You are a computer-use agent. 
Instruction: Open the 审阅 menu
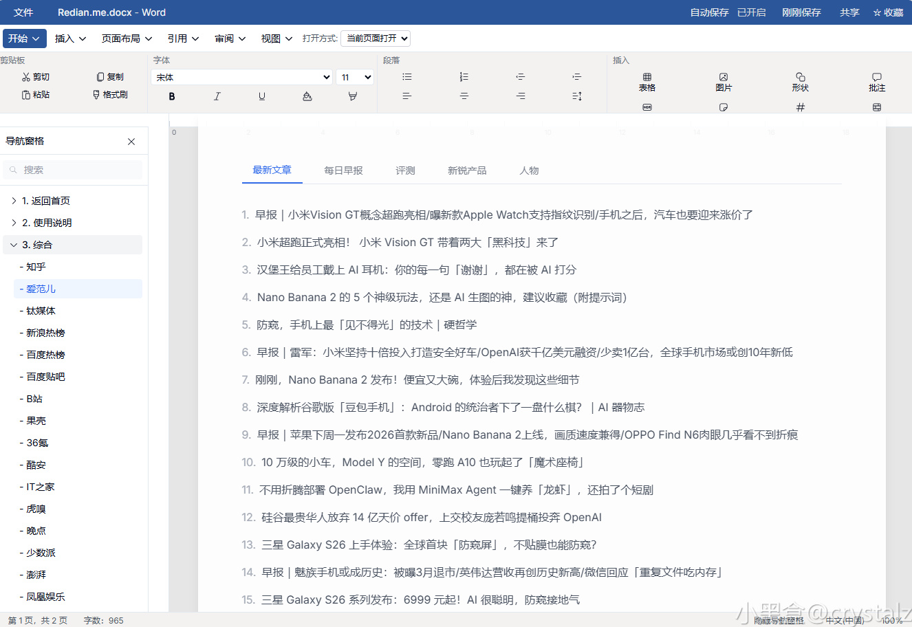pos(230,38)
